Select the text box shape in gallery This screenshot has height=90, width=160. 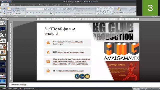pyautogui.click(x=98, y=8)
